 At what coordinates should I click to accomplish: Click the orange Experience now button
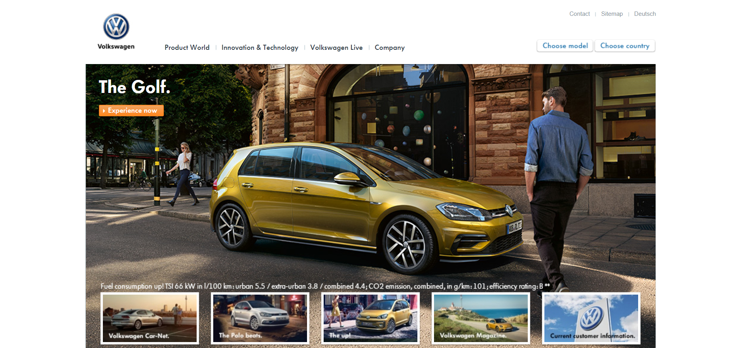(x=131, y=110)
